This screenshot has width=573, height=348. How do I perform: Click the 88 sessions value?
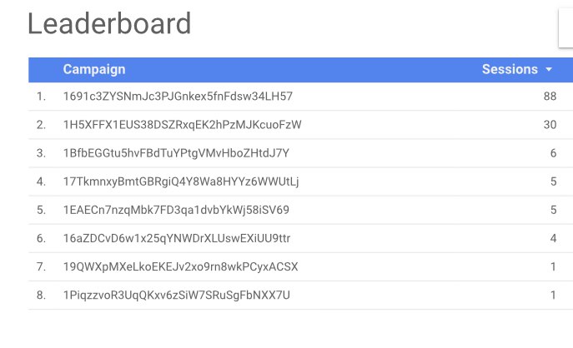point(550,97)
